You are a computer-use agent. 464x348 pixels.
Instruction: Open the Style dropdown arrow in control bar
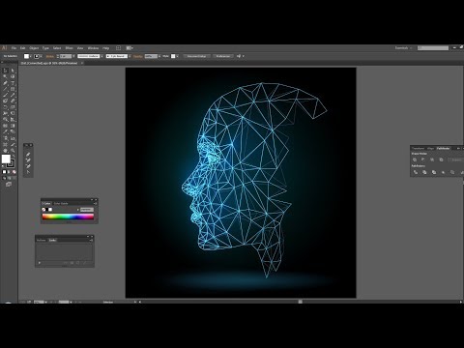coord(178,56)
